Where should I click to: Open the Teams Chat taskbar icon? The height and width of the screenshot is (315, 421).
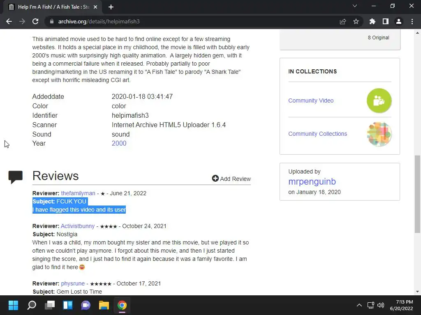click(x=86, y=305)
